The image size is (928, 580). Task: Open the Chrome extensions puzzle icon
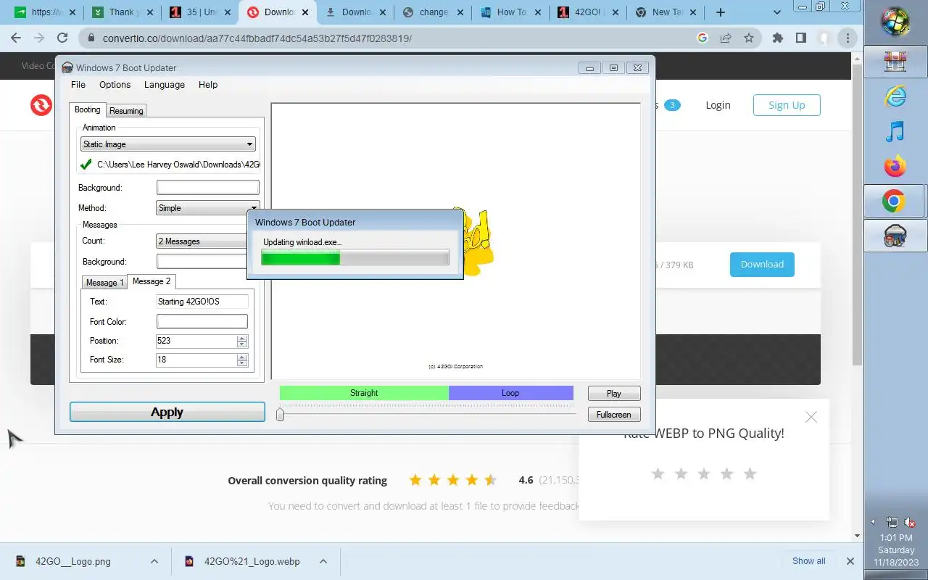778,38
